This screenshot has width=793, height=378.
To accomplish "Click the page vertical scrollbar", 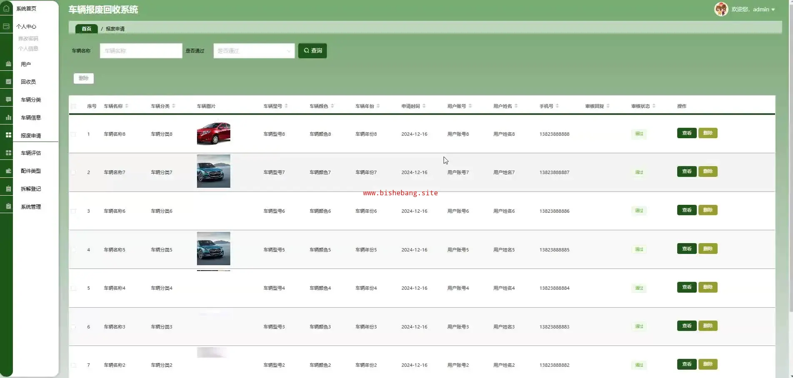I will pos(791,167).
